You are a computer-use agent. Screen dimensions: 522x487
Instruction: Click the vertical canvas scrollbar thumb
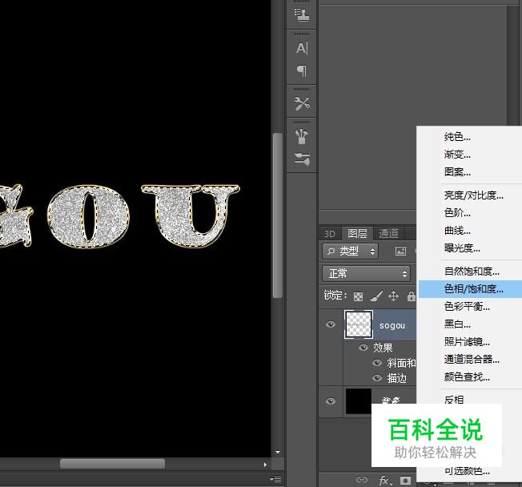tap(277, 215)
